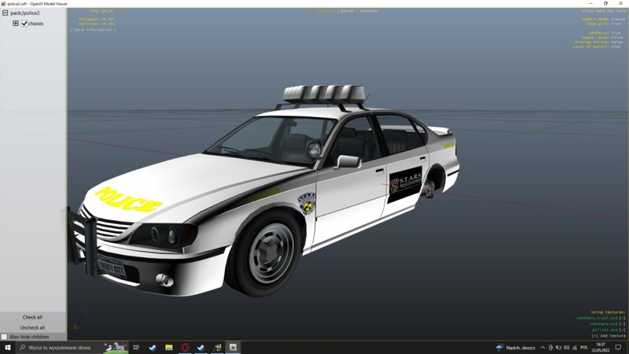Screen dimensions: 629x354
Task: Open the notification center icon
Action: [x=618, y=348]
